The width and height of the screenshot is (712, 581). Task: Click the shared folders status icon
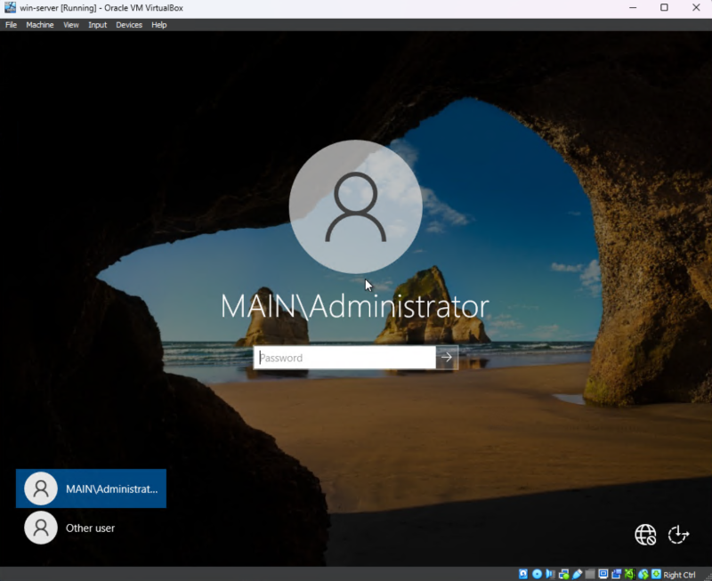click(x=590, y=574)
